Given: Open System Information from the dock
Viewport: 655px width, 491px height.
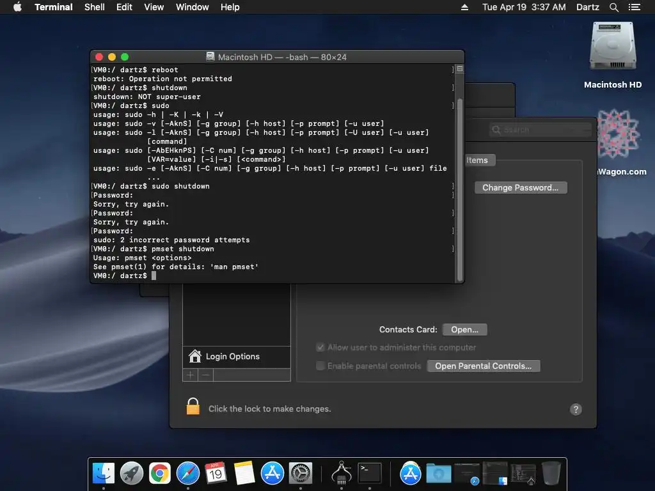Looking at the screenshot, I should pyautogui.click(x=342, y=473).
